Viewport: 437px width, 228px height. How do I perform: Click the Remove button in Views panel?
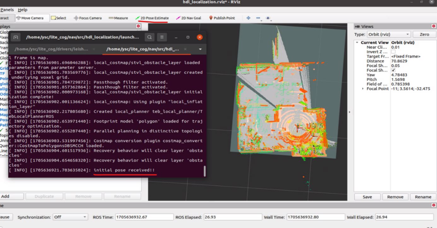395,197
